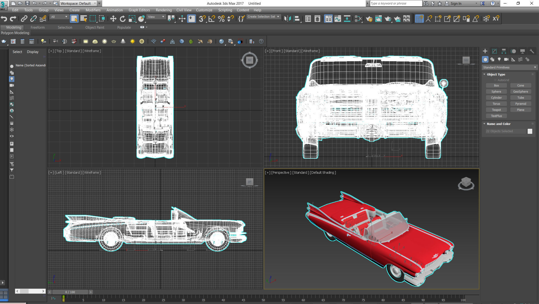This screenshot has width=539, height=304.
Task: Select the Scale tool
Action: pos(132,19)
